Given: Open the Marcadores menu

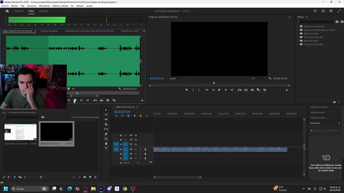Looking at the screenshot, I should pyautogui.click(x=44, y=6).
